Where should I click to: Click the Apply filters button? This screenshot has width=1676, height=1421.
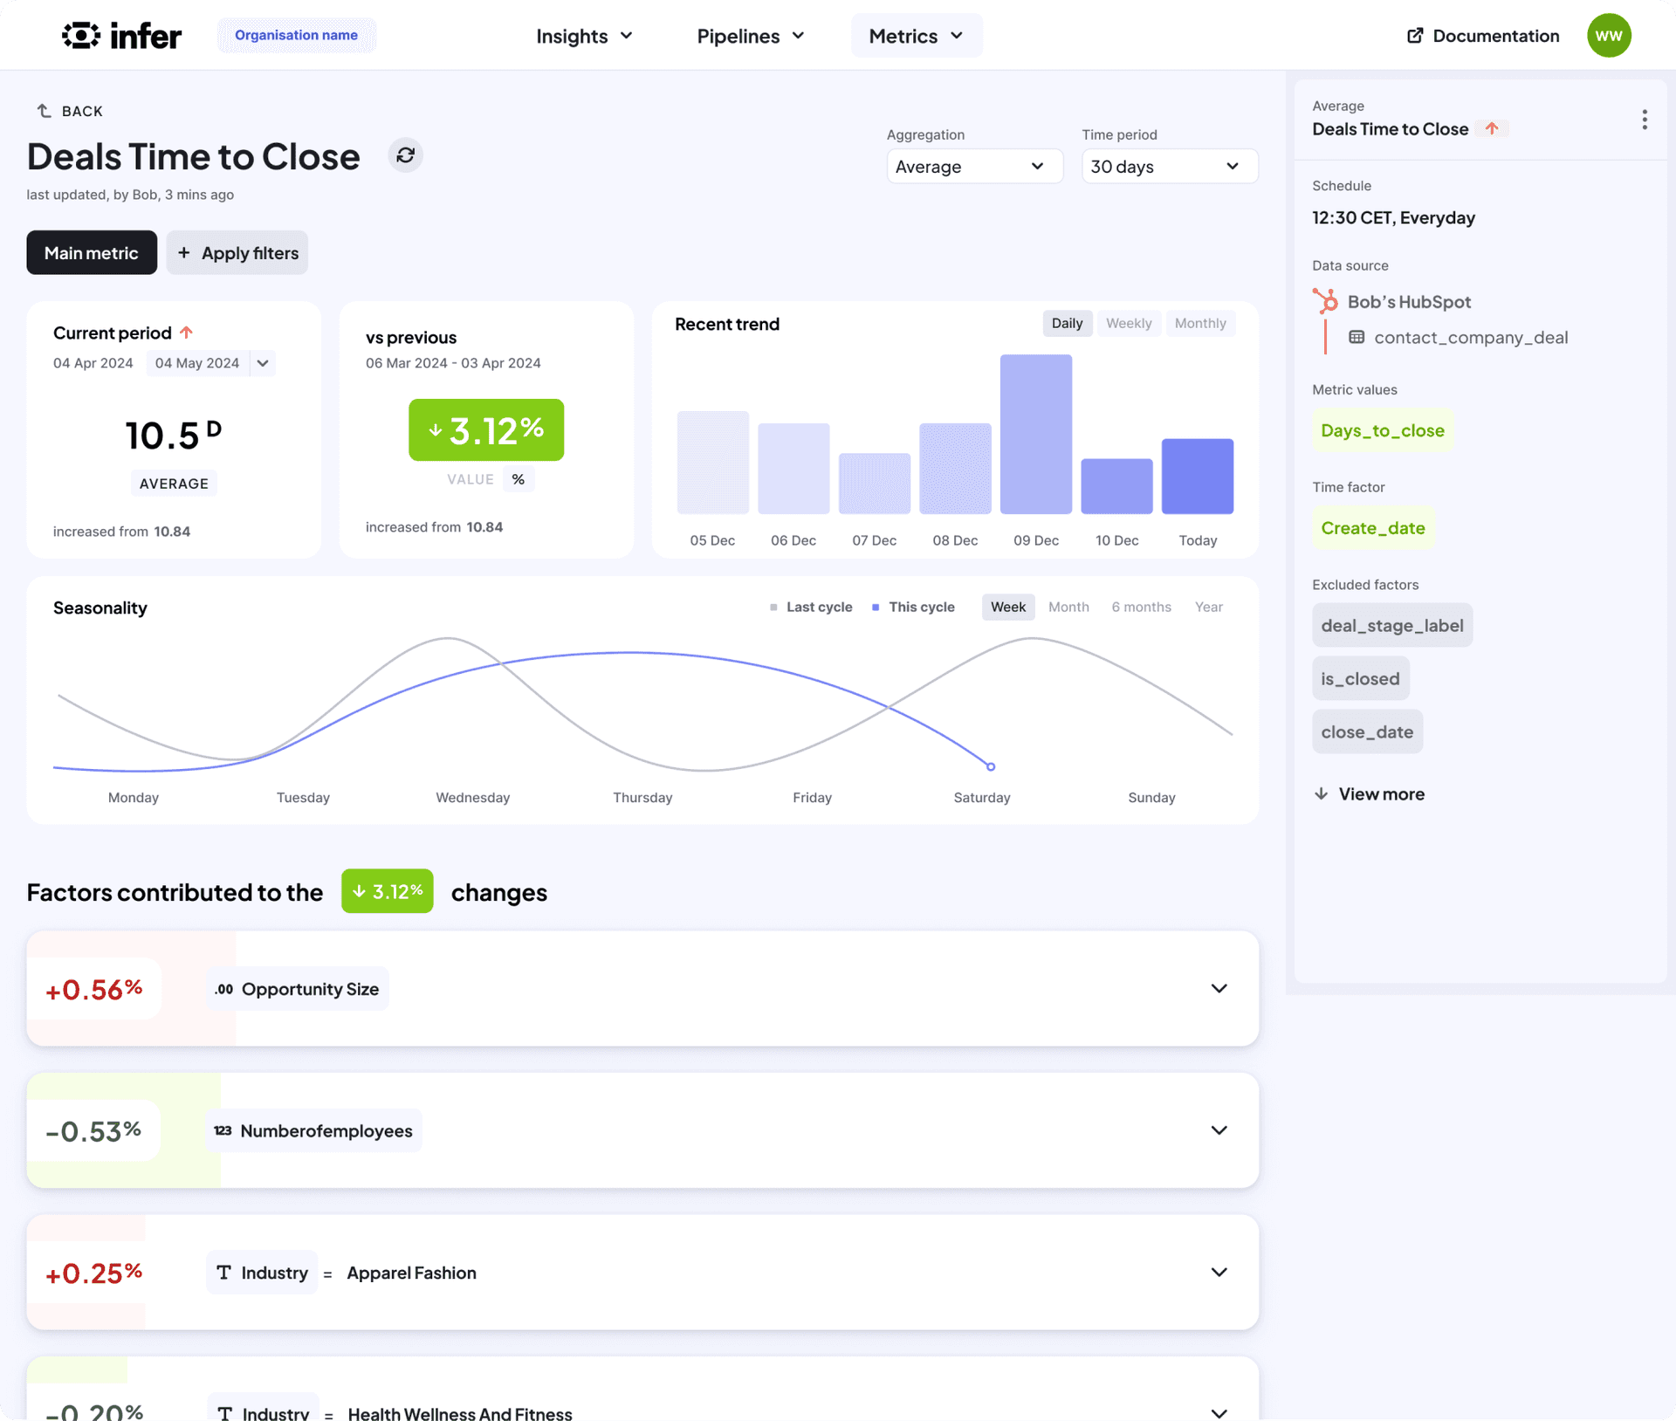tap(236, 252)
